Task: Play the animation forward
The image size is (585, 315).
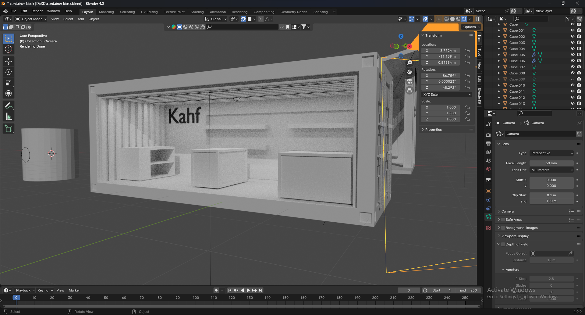Action: coord(248,290)
